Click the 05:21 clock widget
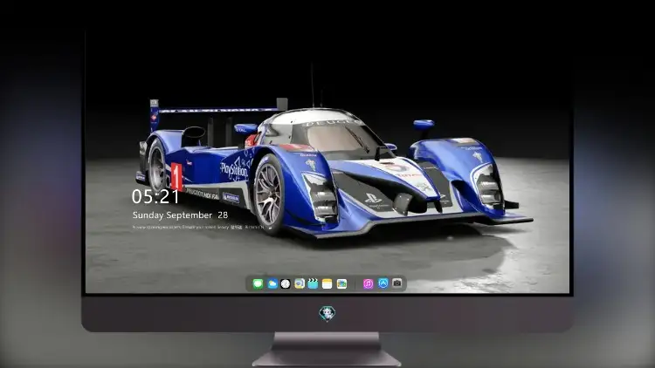 [155, 196]
